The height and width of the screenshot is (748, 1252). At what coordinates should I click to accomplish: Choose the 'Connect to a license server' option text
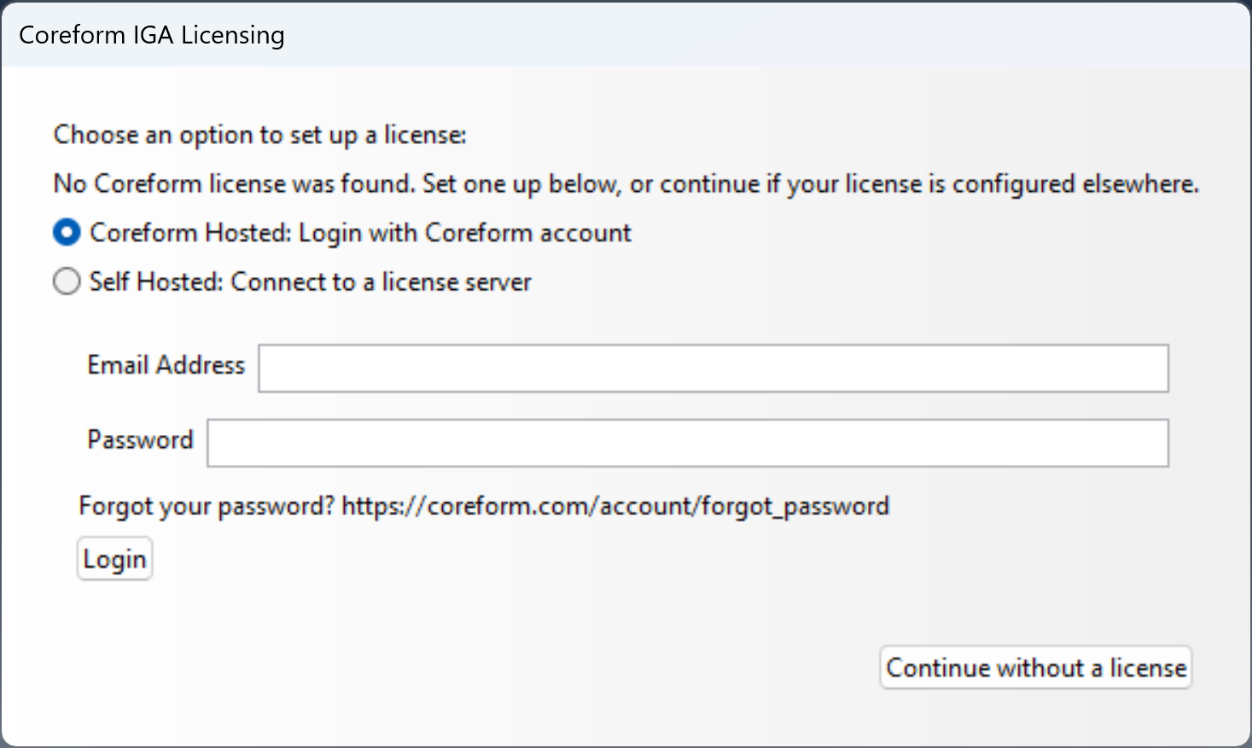pyautogui.click(x=381, y=281)
